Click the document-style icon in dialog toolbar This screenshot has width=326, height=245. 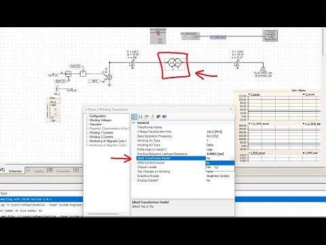click(152, 116)
